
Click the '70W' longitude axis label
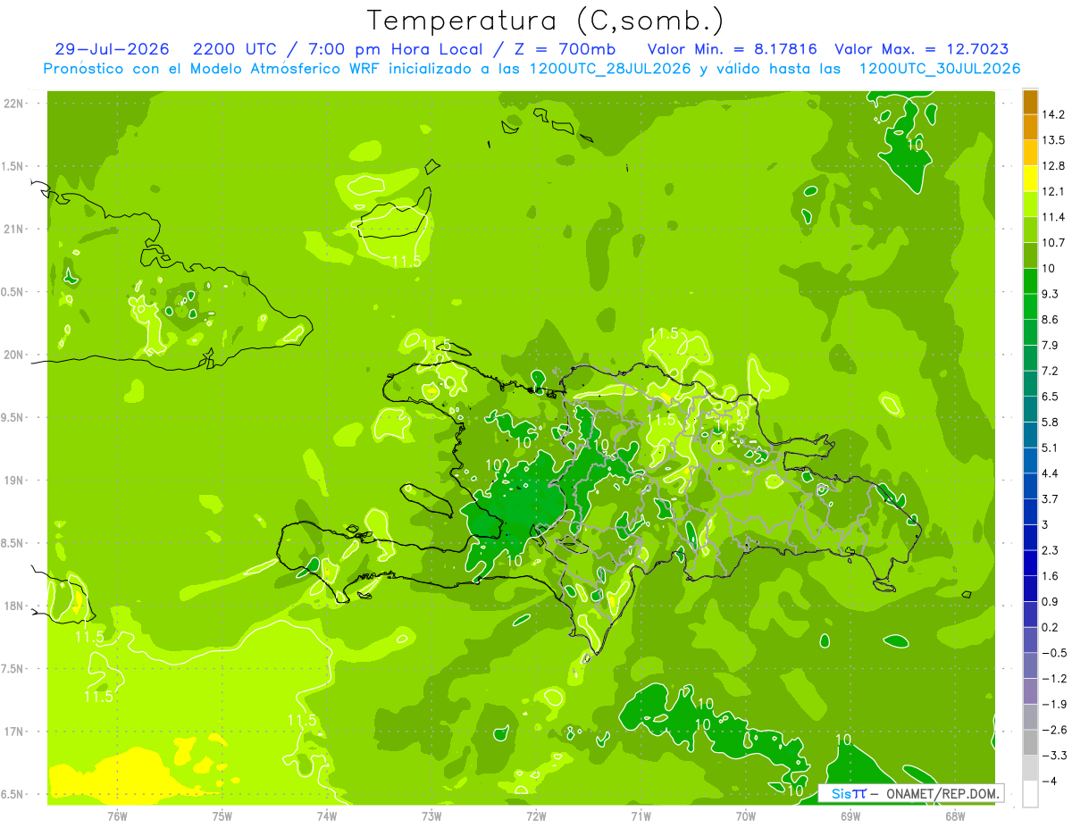pos(746,816)
